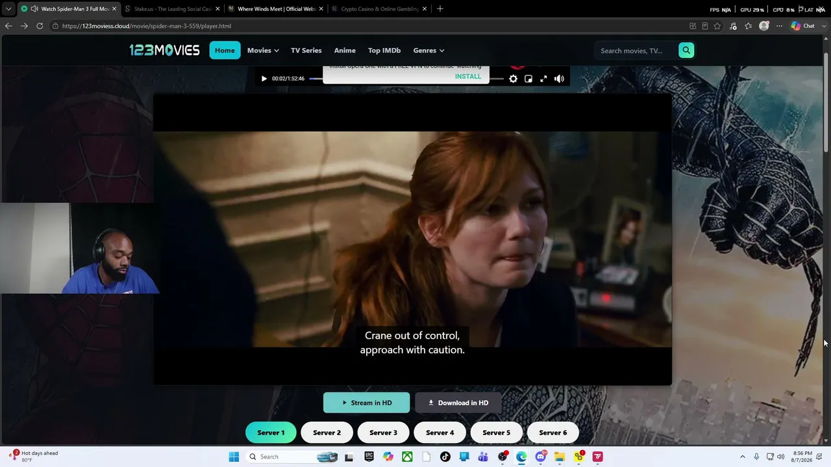Open Discord from the taskbar

point(540,457)
